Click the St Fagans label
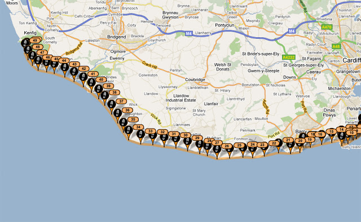361x222 pixels. 311,59
